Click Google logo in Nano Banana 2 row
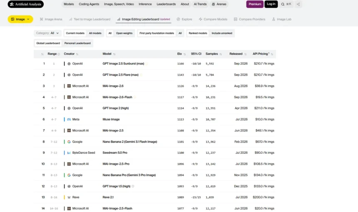 point(69,142)
